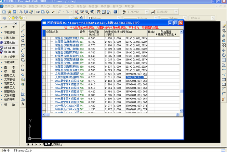227x152 pixels.
Task: Click the vertical scrollbar down arrow in table
Action: 181,111
